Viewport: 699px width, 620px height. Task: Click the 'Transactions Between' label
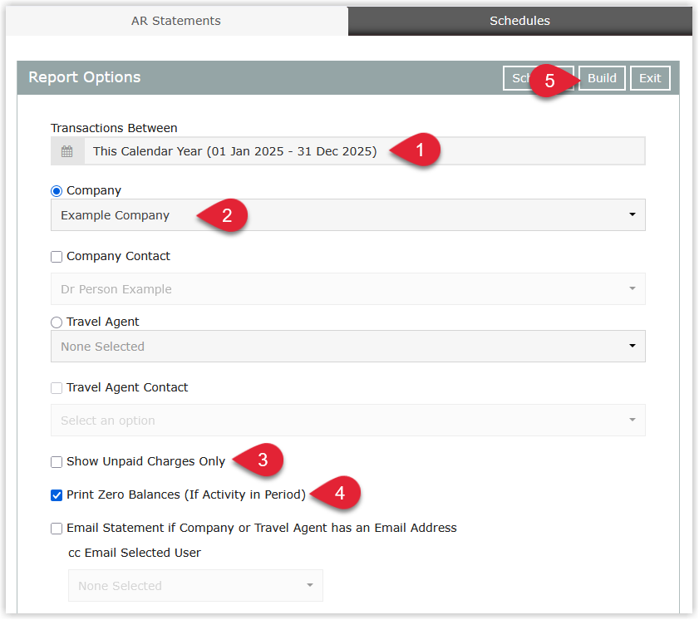(x=114, y=128)
